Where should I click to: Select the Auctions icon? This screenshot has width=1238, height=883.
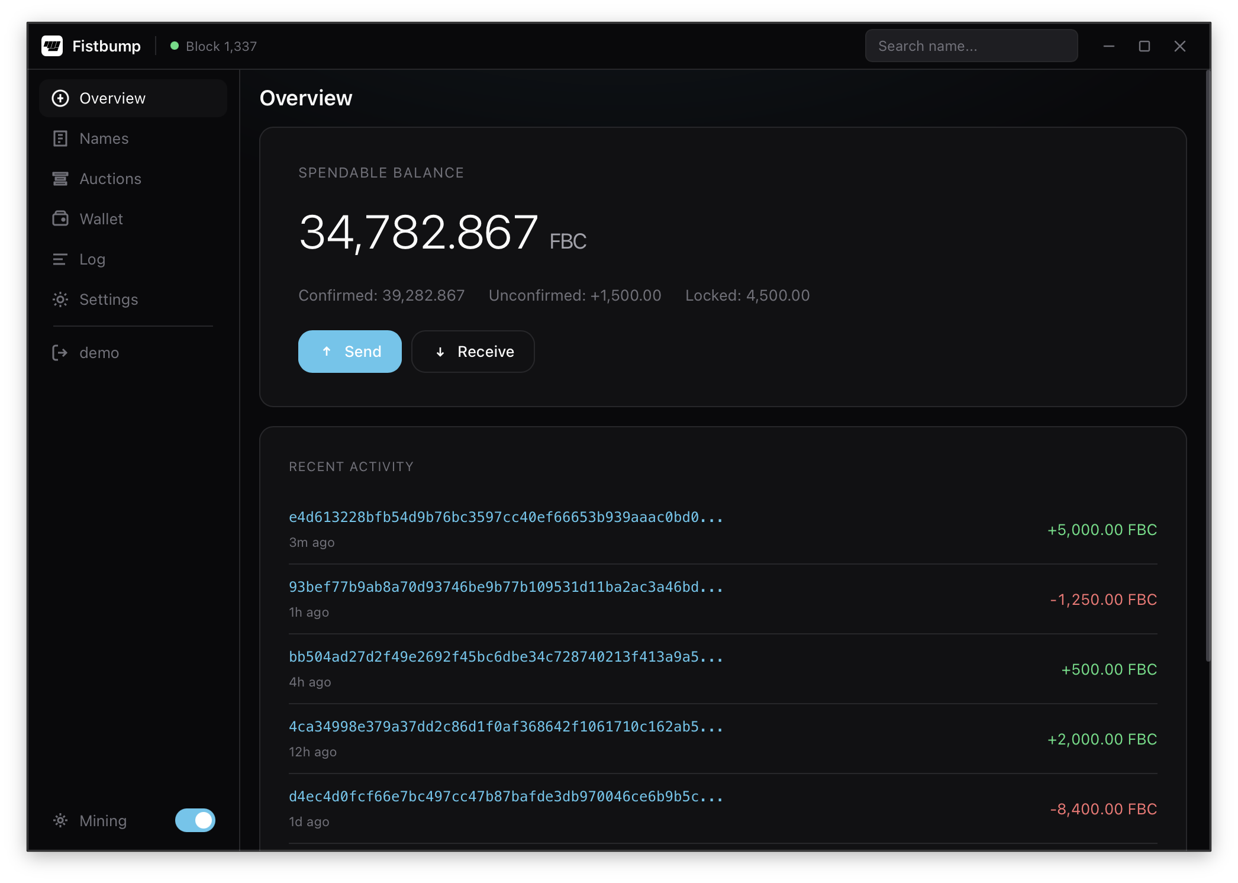click(60, 178)
